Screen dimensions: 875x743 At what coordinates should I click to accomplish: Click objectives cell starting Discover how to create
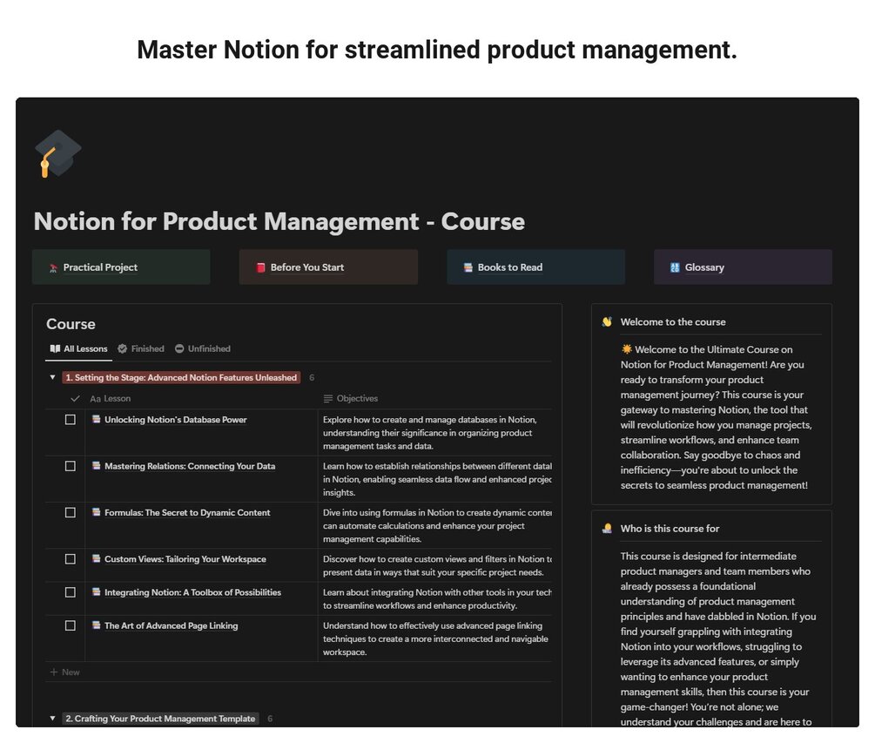pos(435,565)
